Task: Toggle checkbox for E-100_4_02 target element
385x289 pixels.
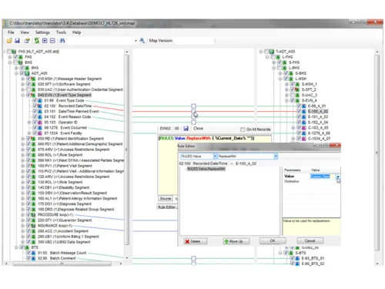Action: [299, 111]
